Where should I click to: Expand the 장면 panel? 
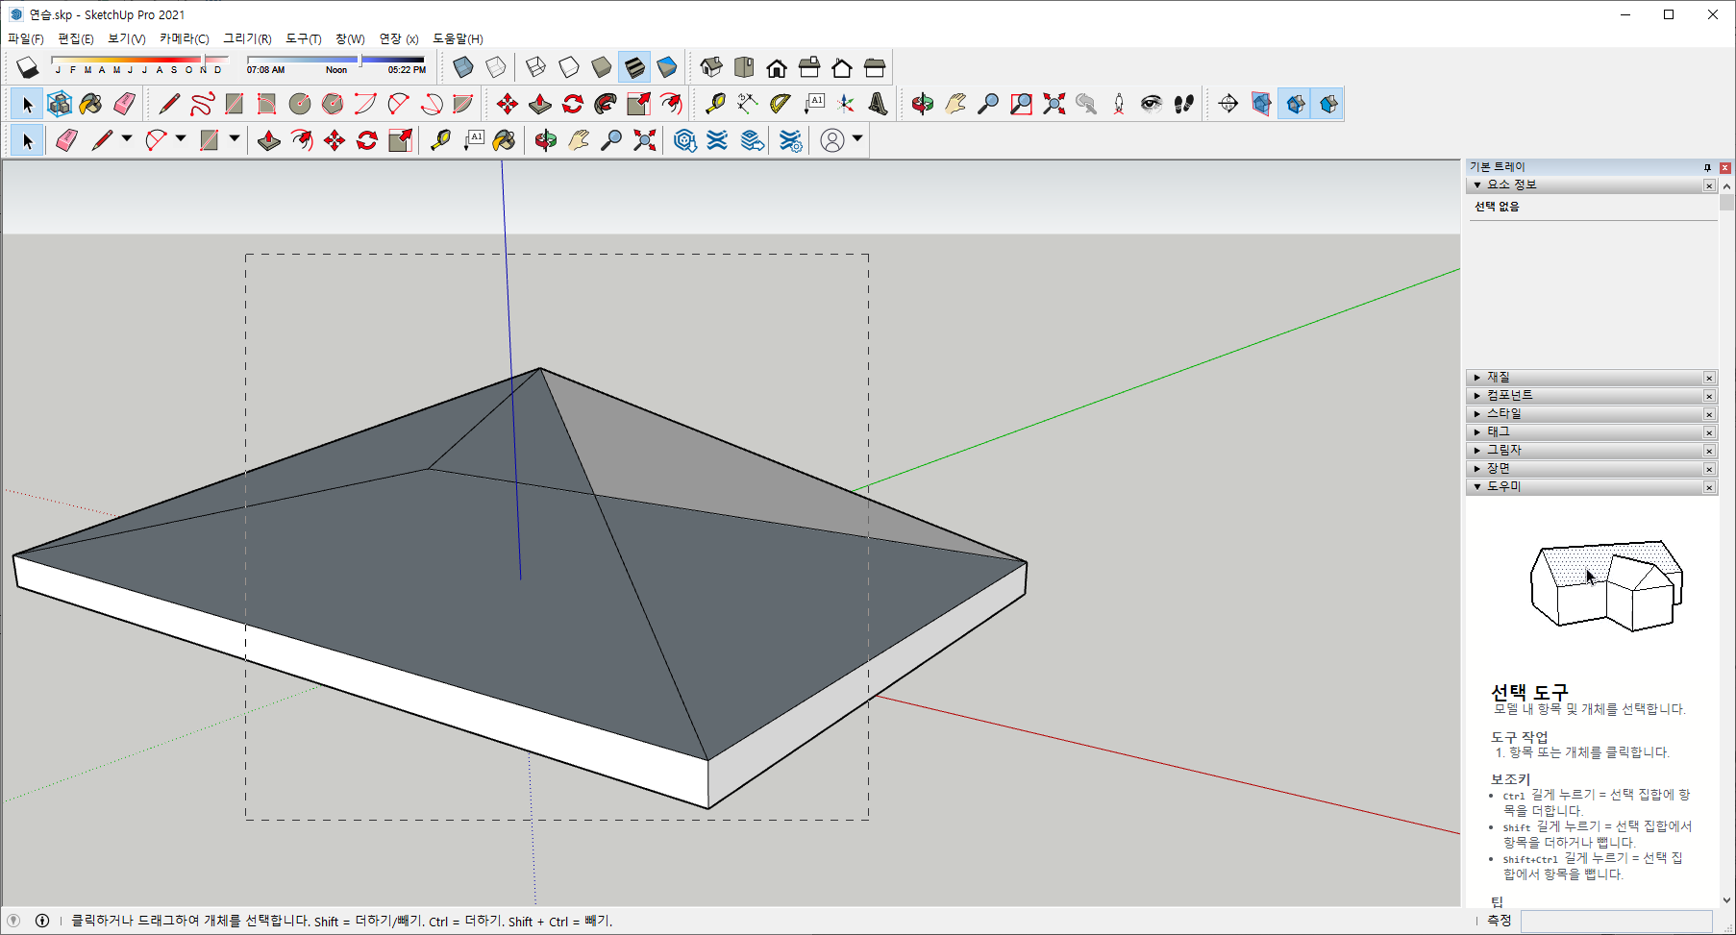1477,469
